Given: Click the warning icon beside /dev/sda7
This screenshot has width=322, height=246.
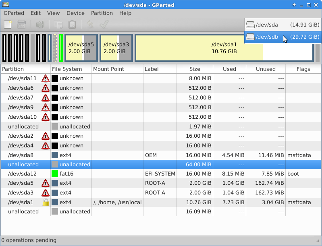Looking at the screenshot, I should (46, 98).
